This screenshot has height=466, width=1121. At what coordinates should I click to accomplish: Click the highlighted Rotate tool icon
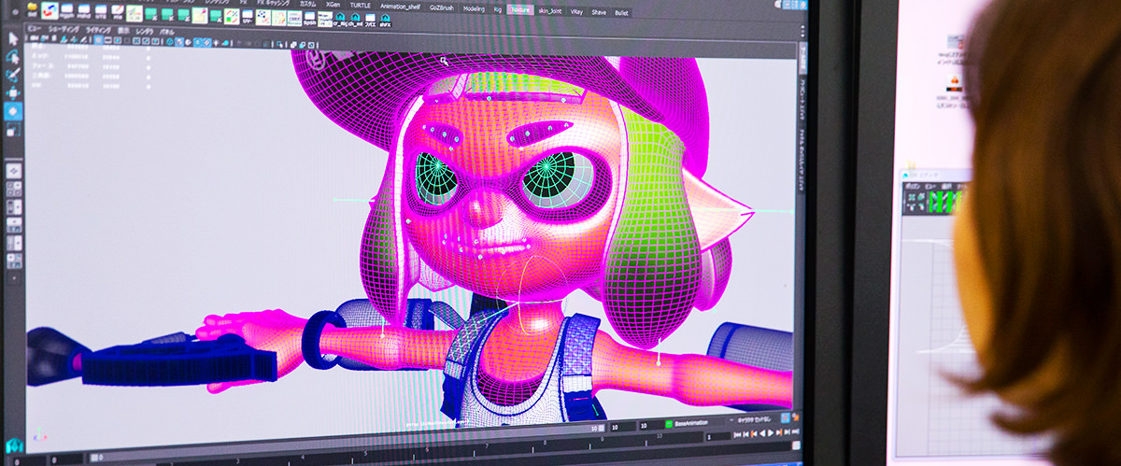[x=13, y=111]
